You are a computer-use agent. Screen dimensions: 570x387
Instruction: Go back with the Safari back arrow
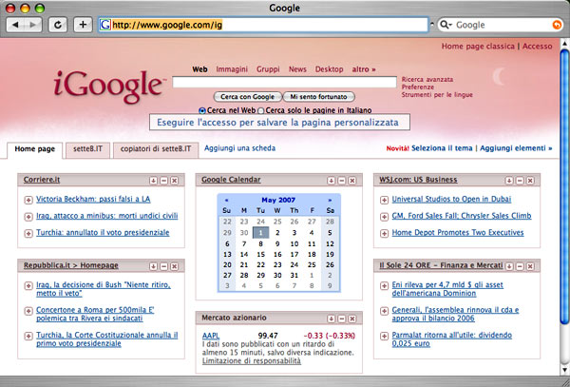click(x=15, y=25)
